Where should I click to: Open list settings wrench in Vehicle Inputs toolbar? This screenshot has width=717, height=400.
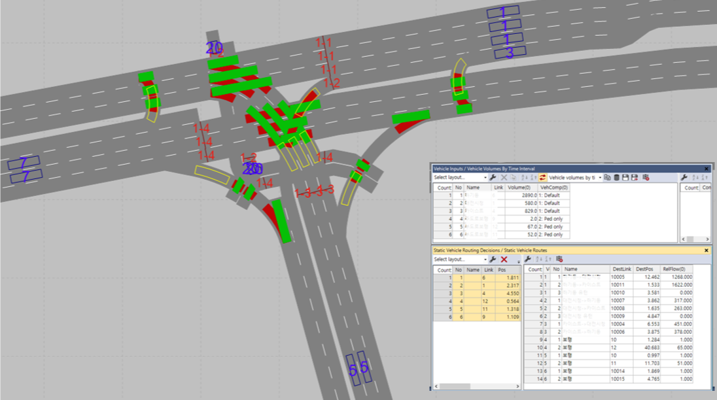493,177
